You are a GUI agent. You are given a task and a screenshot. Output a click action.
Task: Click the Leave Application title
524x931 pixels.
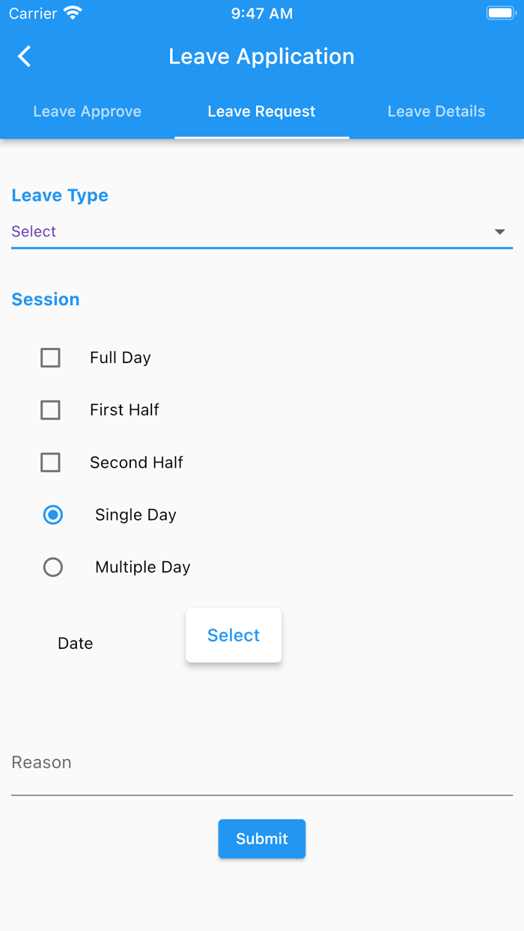coord(261,56)
